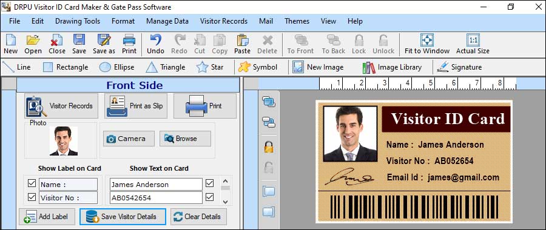
Task: Open the File menu
Action: (15, 21)
